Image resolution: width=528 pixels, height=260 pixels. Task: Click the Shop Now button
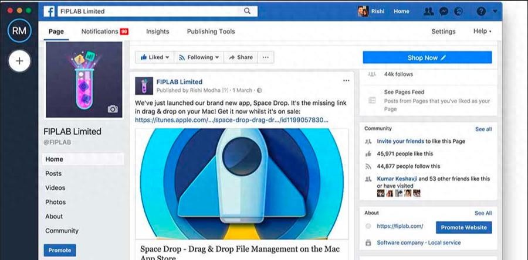(427, 57)
